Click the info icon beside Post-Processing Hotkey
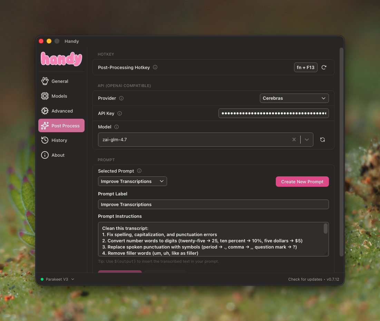 click(155, 67)
